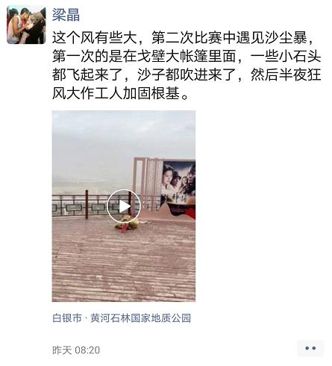The height and width of the screenshot is (366, 332).
Task: Click the flower bouquet on the deck
Action: click(128, 222)
